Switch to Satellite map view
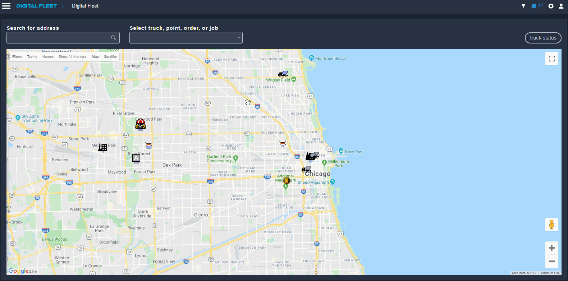Viewport: 568px width, 281px height. (110, 57)
